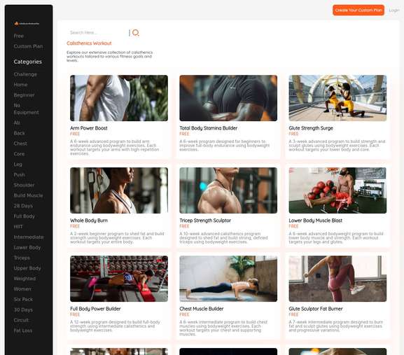
Task: Filter by Intermediate category
Action: (29, 237)
